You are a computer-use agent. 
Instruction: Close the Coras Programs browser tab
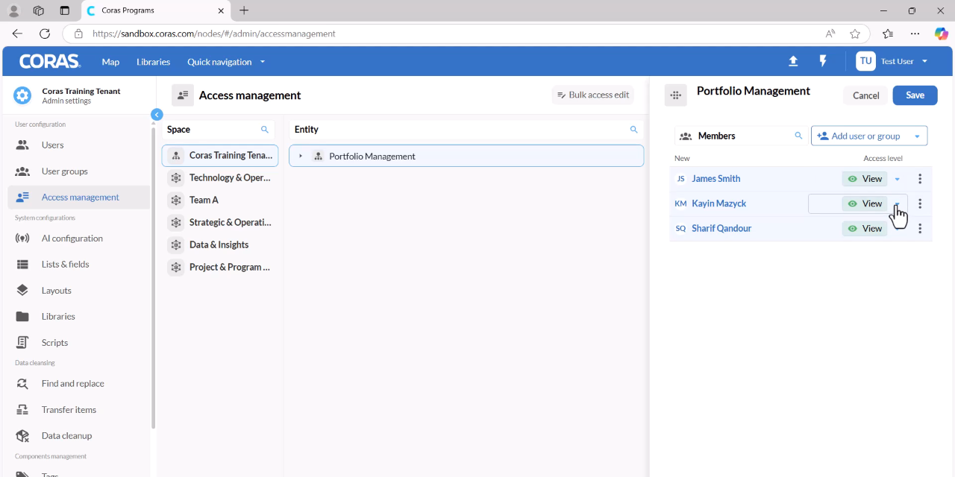pyautogui.click(x=221, y=10)
